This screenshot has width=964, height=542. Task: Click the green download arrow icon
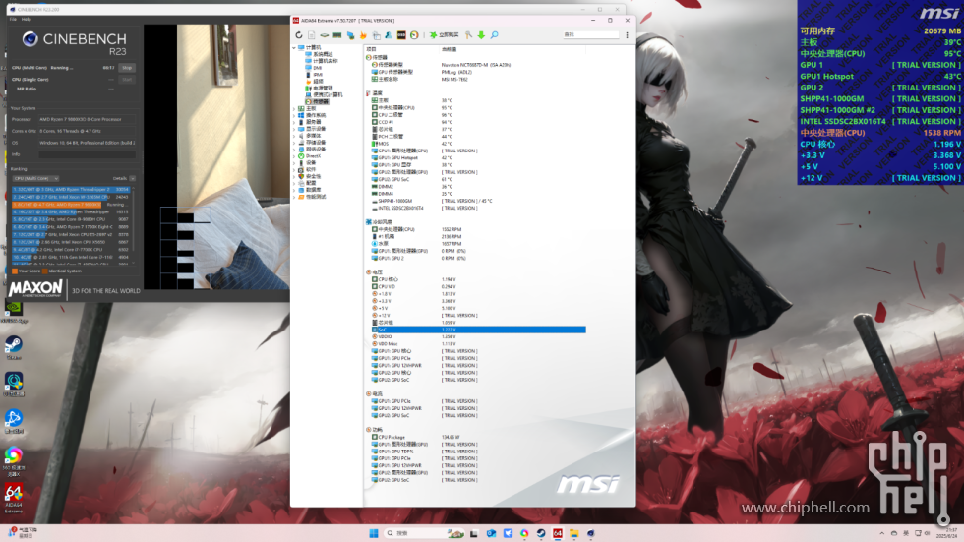(481, 35)
